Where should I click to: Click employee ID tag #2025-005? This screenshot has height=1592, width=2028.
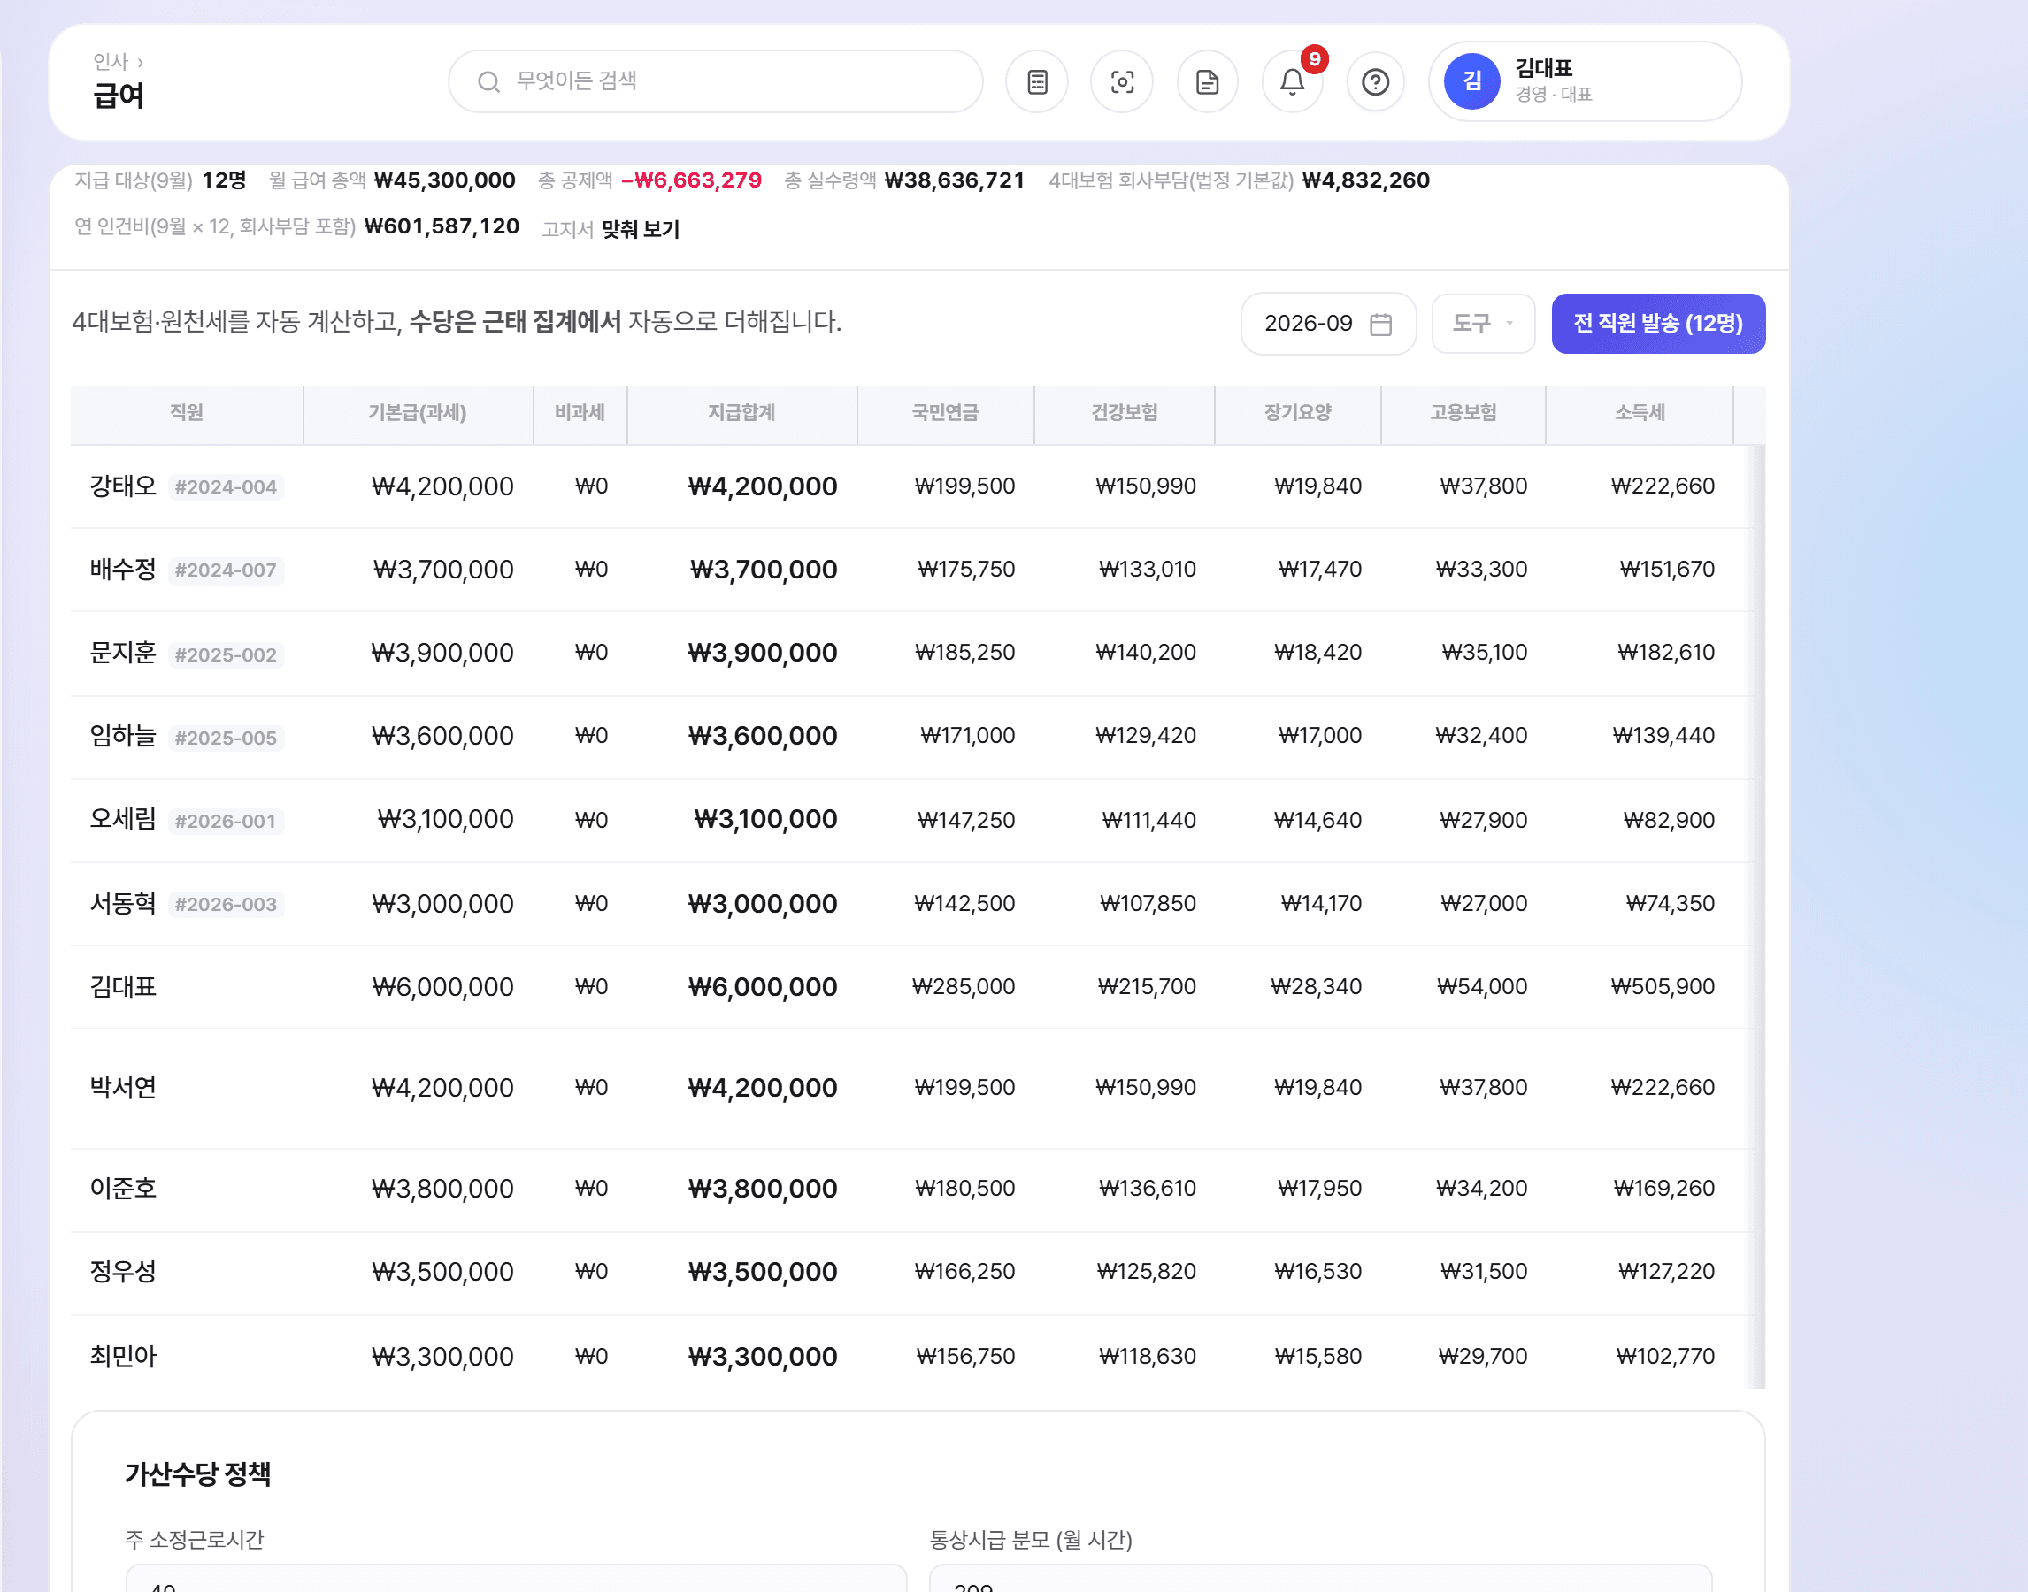226,738
